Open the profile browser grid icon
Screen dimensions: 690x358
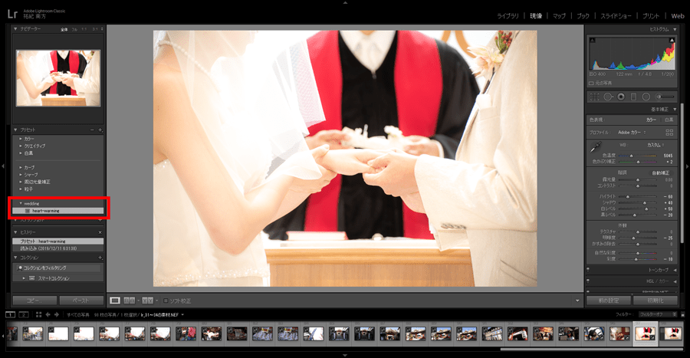click(x=669, y=133)
